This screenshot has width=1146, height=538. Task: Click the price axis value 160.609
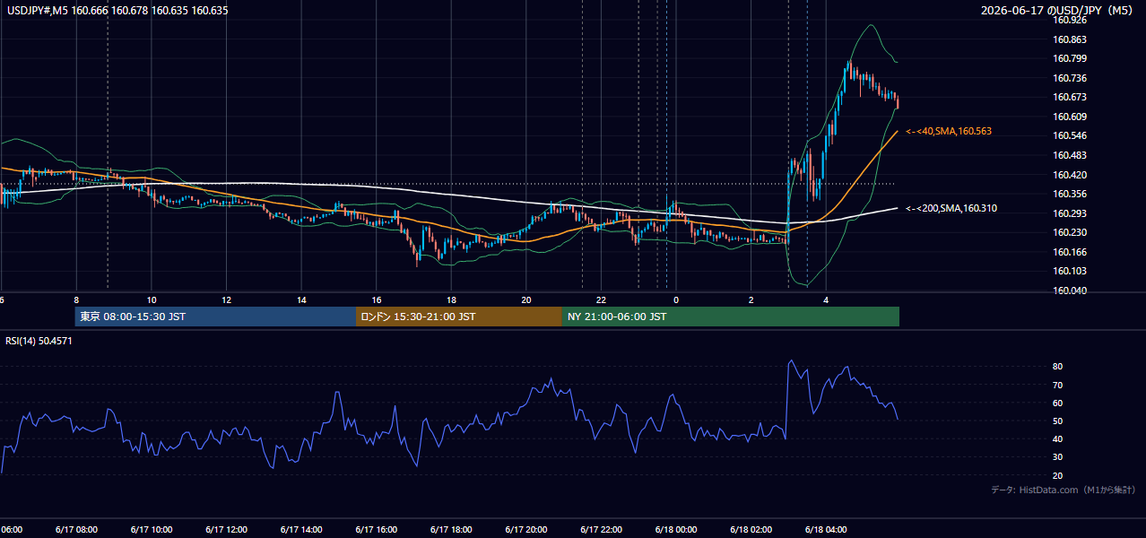click(1070, 117)
